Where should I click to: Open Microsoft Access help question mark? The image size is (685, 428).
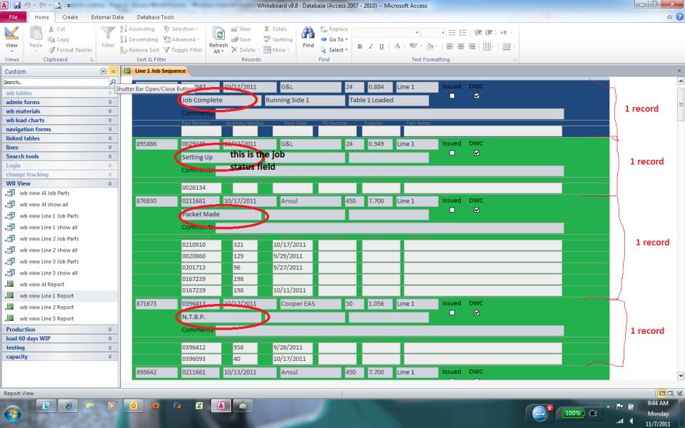(x=680, y=17)
